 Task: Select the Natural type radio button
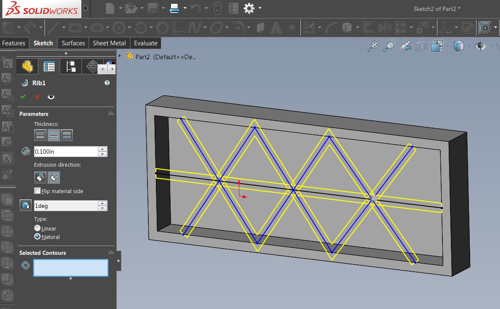37,237
